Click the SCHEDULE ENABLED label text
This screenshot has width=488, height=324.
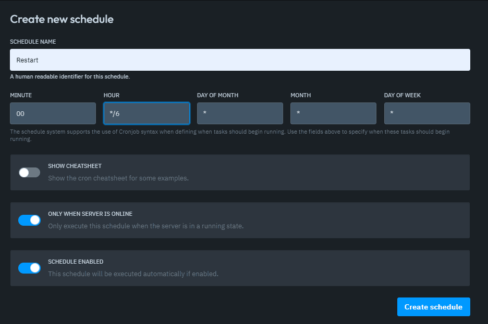[76, 262]
